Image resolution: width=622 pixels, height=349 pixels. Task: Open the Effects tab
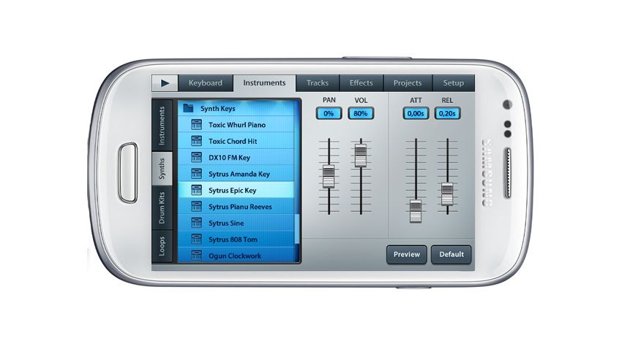pyautogui.click(x=361, y=83)
